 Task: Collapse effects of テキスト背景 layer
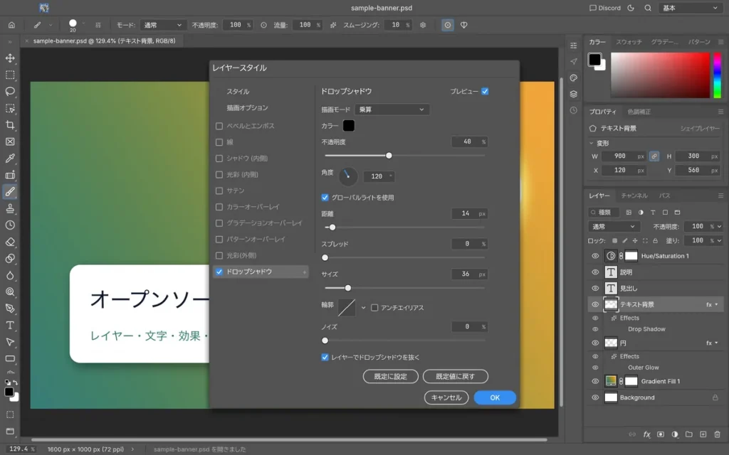click(x=716, y=304)
